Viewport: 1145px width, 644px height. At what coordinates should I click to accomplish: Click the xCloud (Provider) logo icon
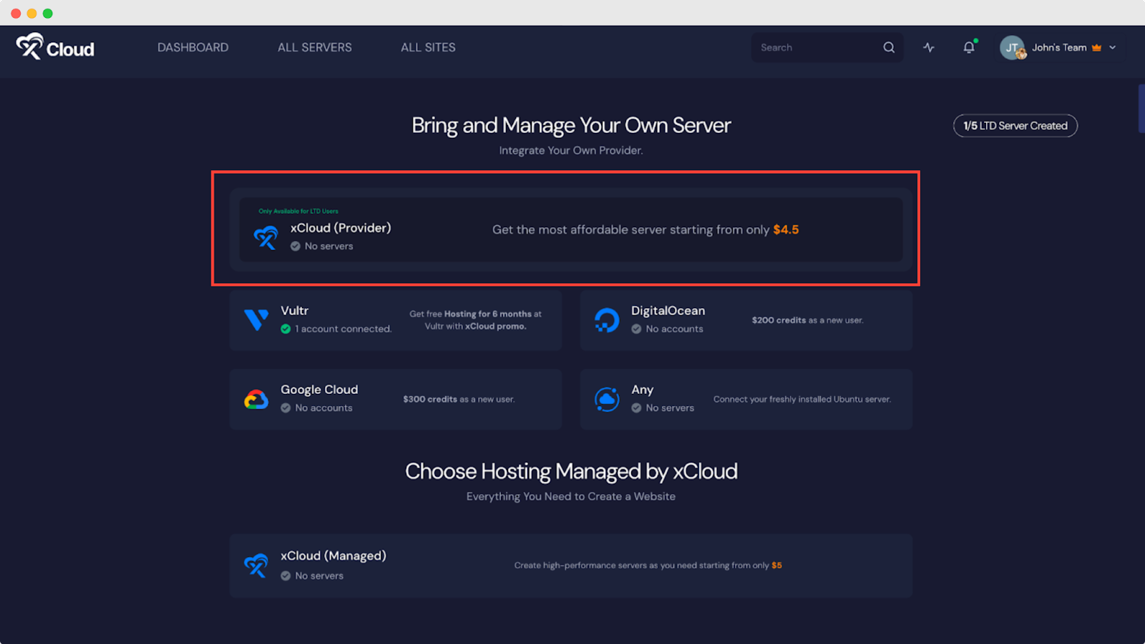[x=265, y=237]
